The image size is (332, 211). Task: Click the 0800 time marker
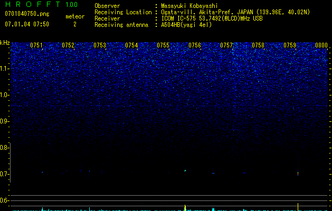coord(321,45)
